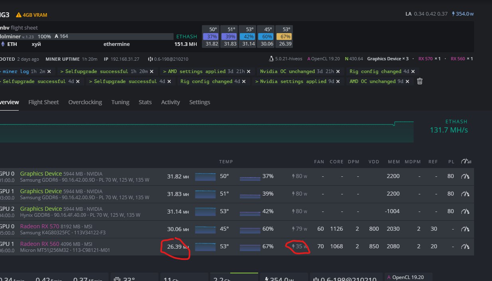This screenshot has width=492, height=281.
Task: Dismiss the Selfupgrade successful 1h 20m notification
Action: 152,71
